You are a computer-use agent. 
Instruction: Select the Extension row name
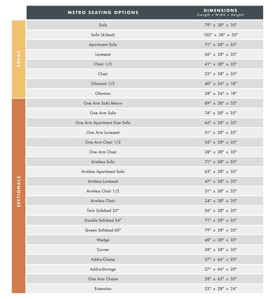(103, 289)
